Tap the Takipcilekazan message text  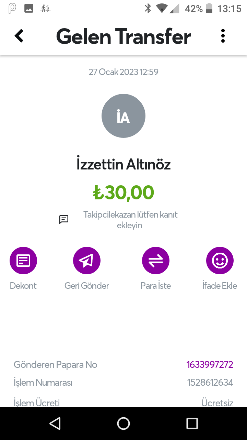[x=130, y=220]
